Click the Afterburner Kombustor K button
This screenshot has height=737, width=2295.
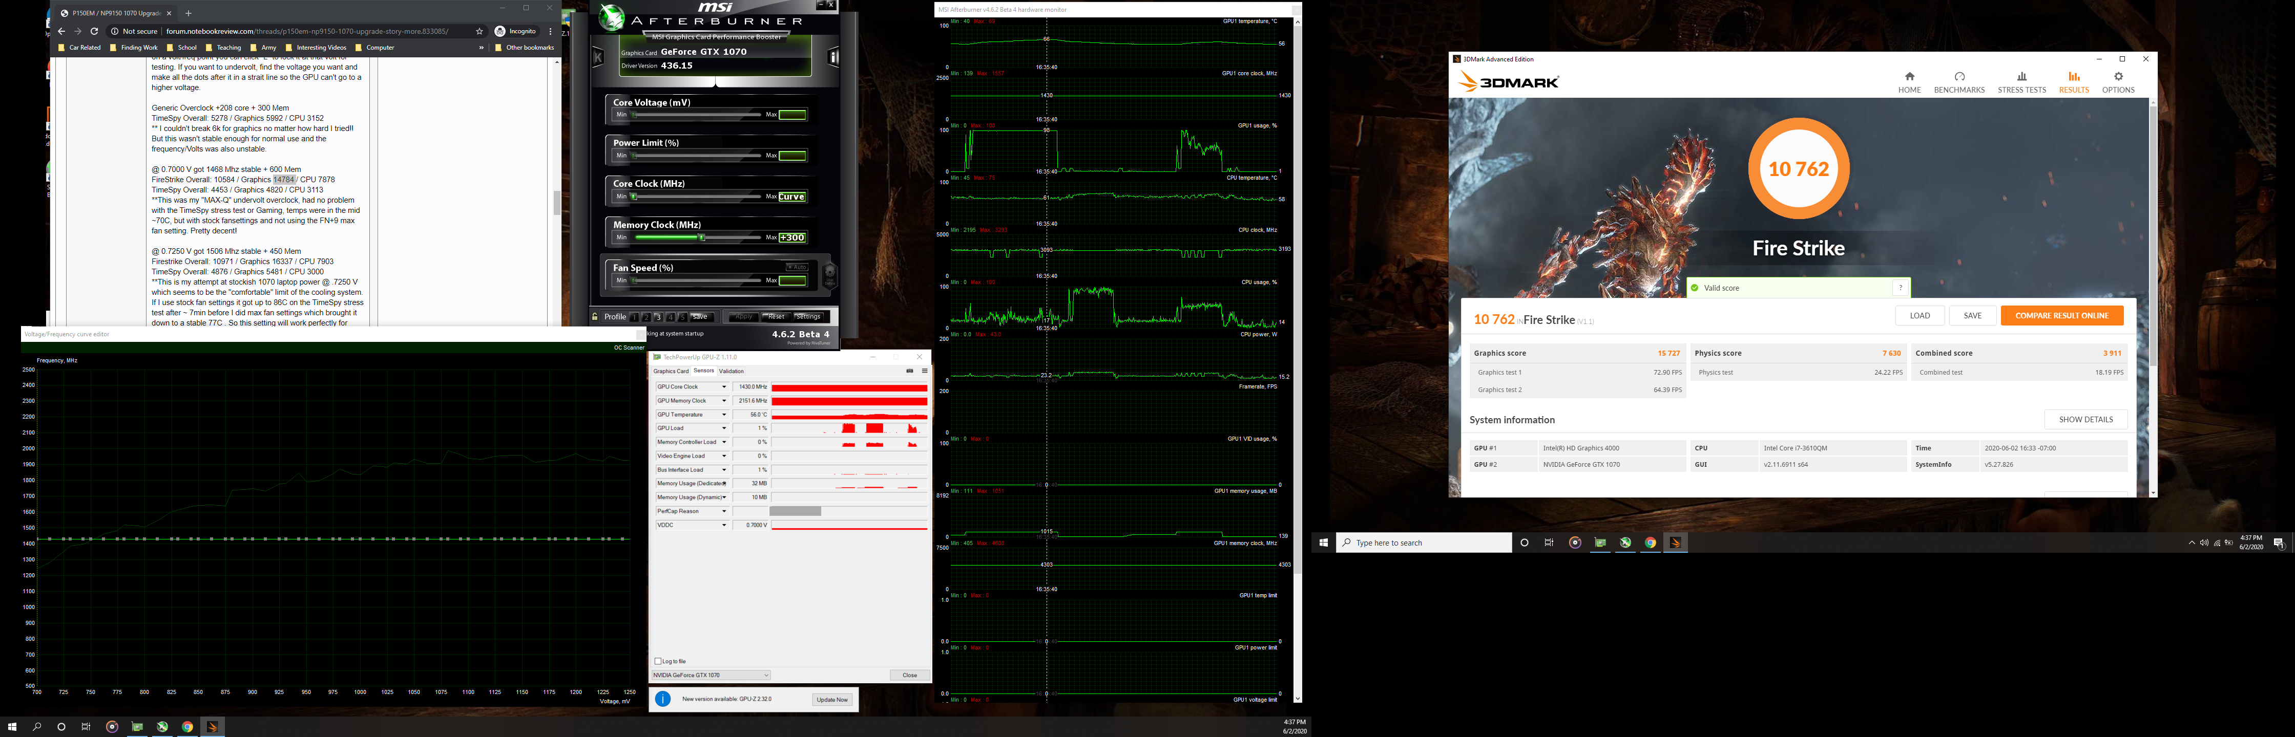[599, 57]
